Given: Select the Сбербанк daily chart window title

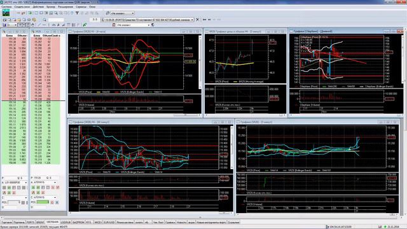Looking at the screenshot, I should pyautogui.click(x=313, y=31).
